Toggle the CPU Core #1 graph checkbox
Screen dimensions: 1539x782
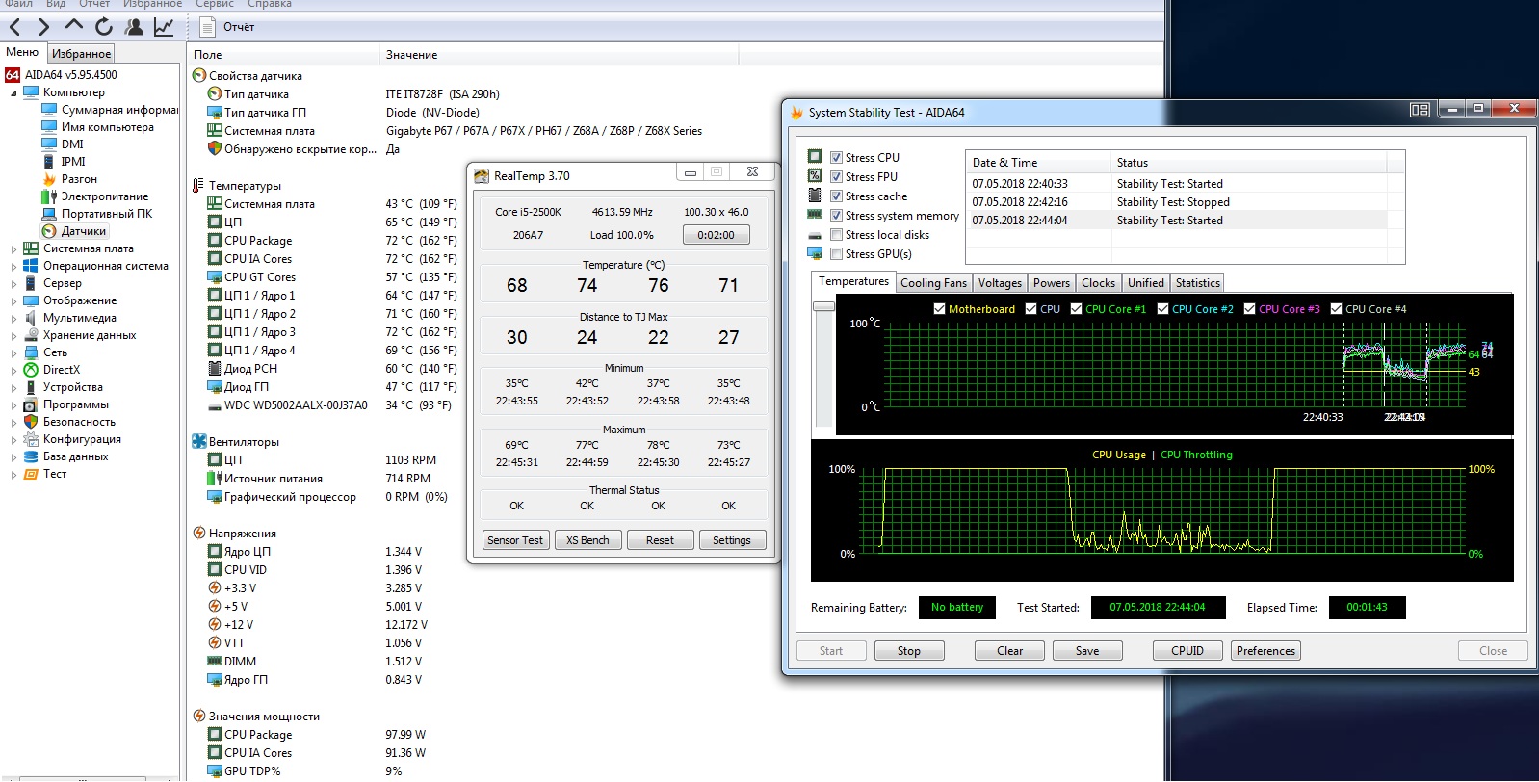point(1076,309)
